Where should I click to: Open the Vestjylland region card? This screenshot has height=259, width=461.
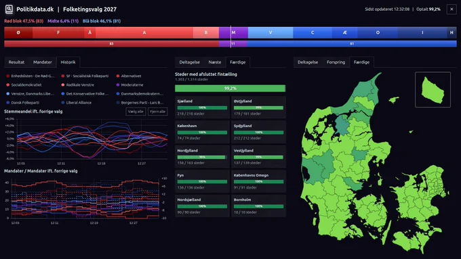(258, 156)
